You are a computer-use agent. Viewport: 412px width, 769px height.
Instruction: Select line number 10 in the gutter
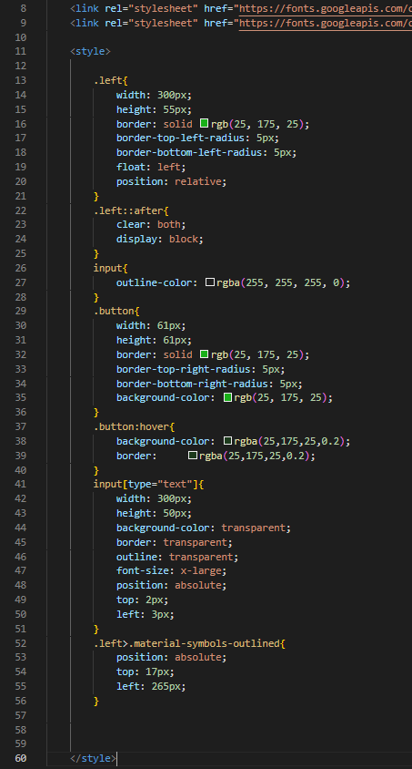coord(21,37)
